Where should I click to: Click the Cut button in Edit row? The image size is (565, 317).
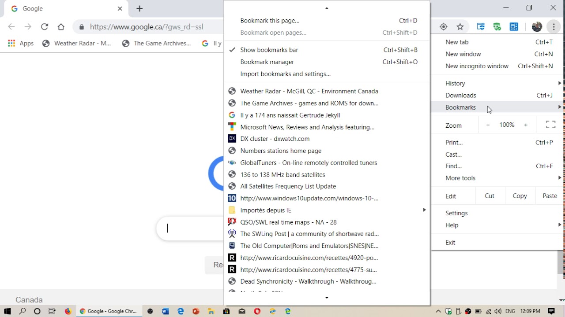490,196
